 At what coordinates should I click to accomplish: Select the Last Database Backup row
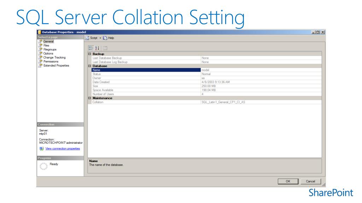pyautogui.click(x=206, y=58)
